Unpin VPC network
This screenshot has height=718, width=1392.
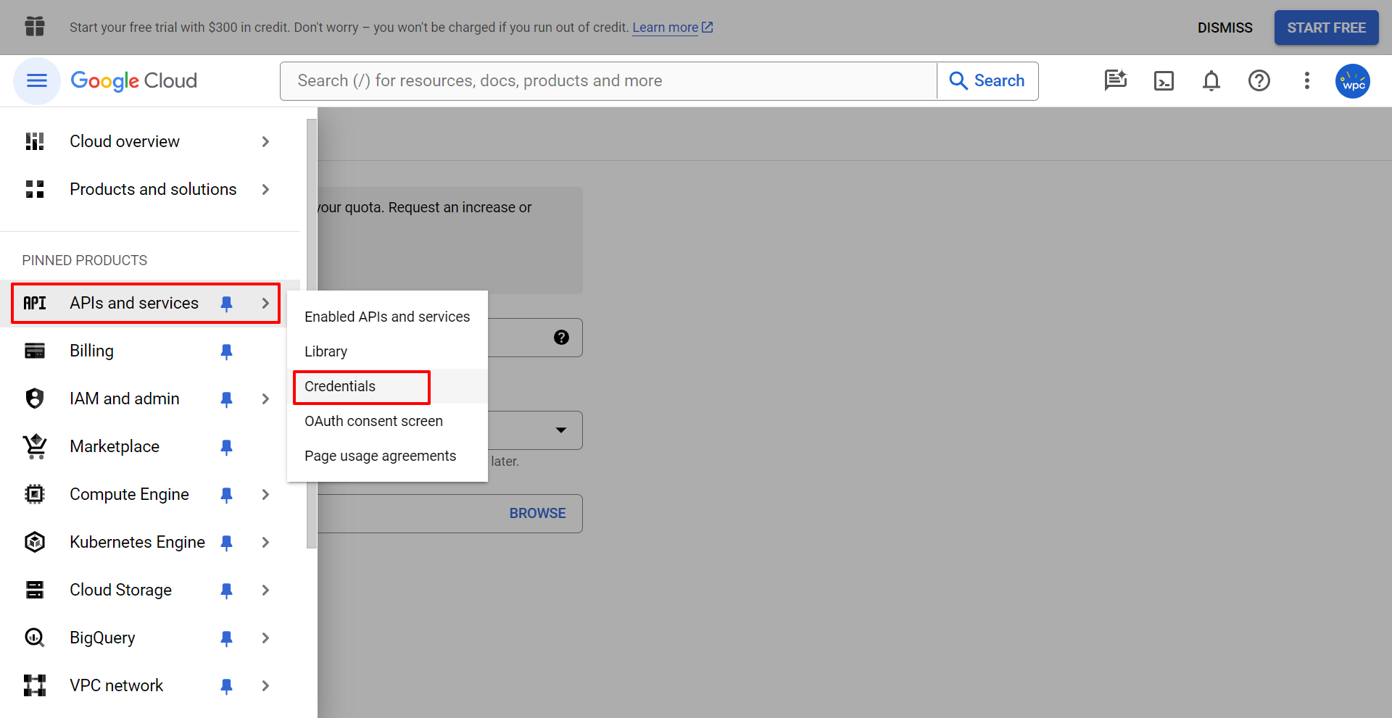point(226,686)
